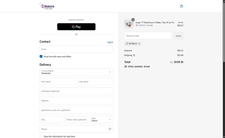Click the Address field
The width and height of the screenshot is (225, 138).
pyautogui.click(x=76, y=101)
